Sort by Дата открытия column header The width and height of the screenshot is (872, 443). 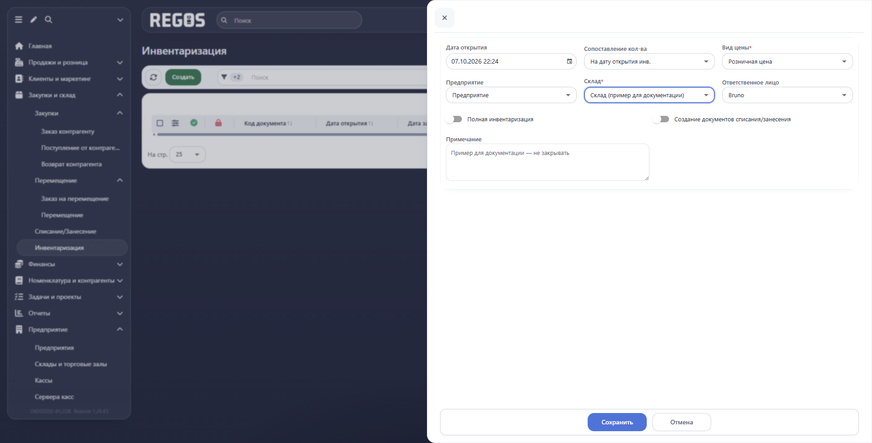point(349,123)
